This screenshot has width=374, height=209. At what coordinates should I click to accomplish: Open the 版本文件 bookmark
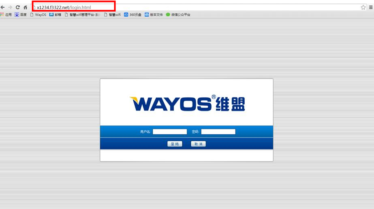tap(154, 15)
